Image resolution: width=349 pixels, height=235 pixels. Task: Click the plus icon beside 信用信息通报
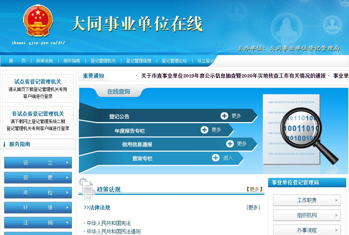(230, 144)
